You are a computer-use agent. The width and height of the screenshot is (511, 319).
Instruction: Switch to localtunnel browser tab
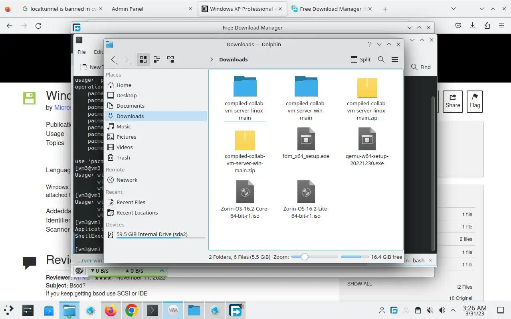click(63, 9)
